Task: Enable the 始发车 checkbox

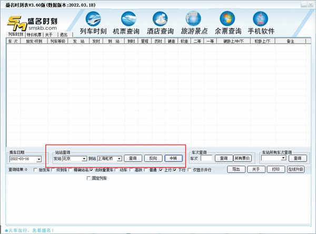Action: click(35, 170)
